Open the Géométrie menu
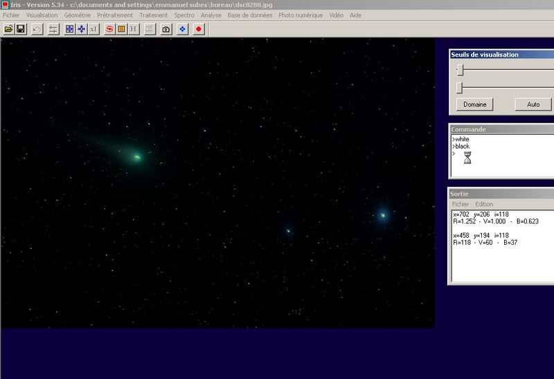554x379 pixels. (78, 15)
